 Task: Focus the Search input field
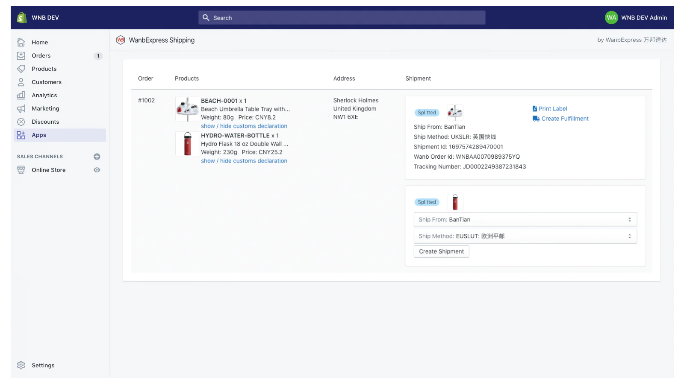[x=342, y=17]
